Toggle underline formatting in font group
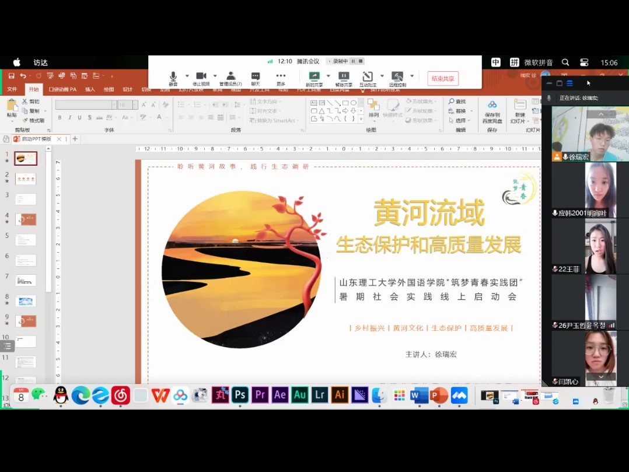Viewport: 629px width, 472px height. 79,117
